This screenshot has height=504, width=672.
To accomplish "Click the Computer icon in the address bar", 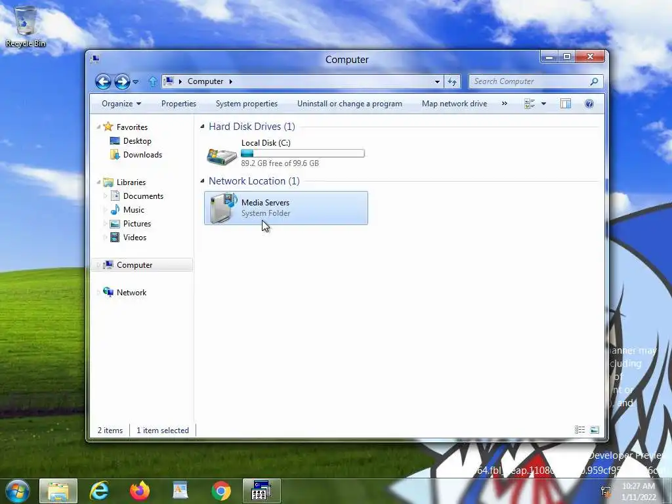I will click(169, 81).
